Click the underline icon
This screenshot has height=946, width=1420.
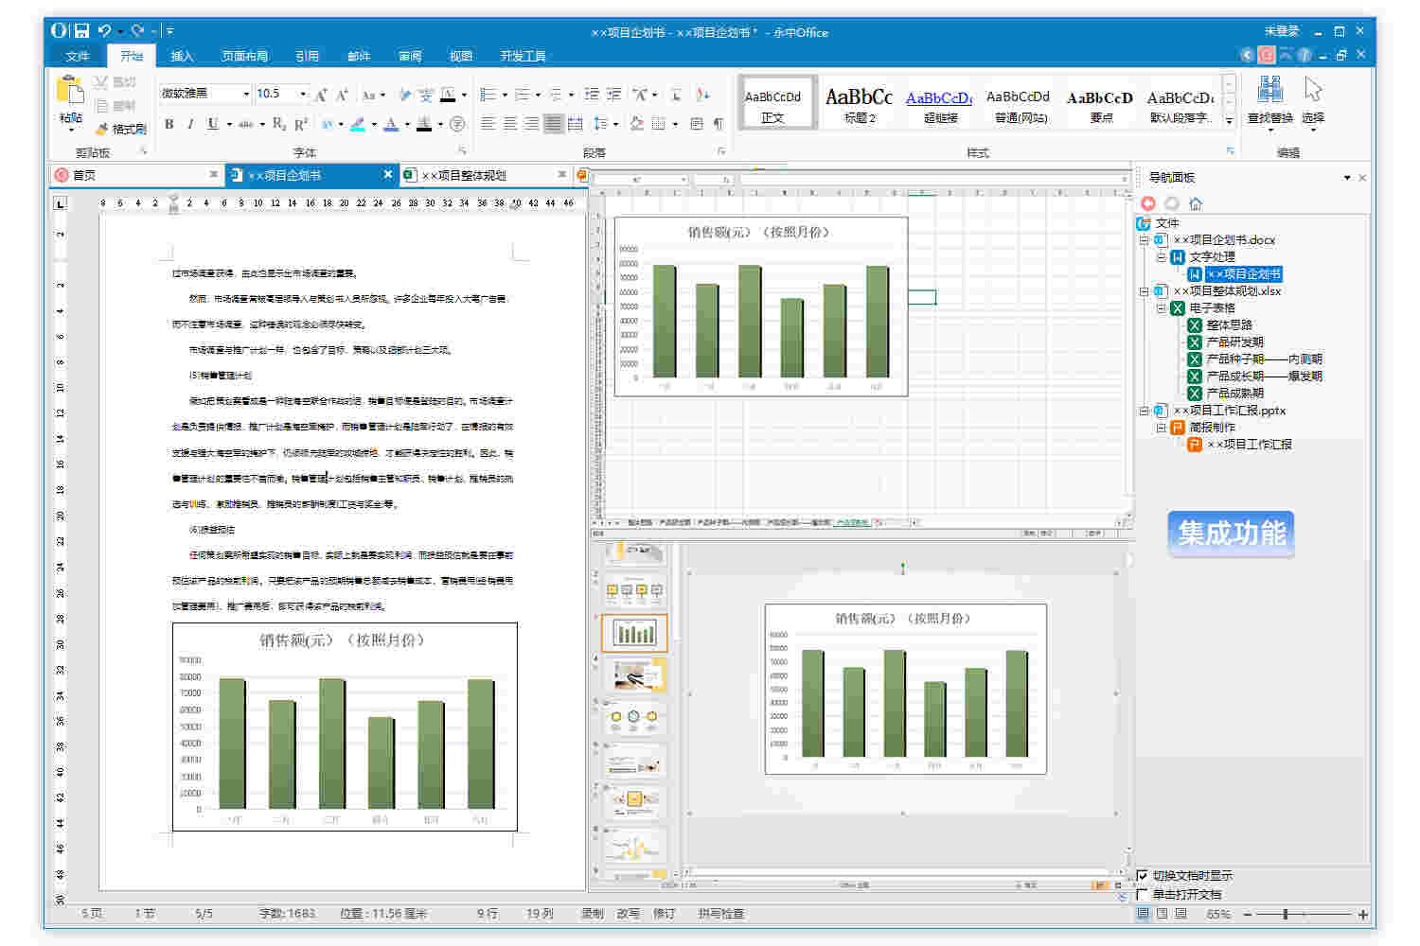tap(211, 124)
